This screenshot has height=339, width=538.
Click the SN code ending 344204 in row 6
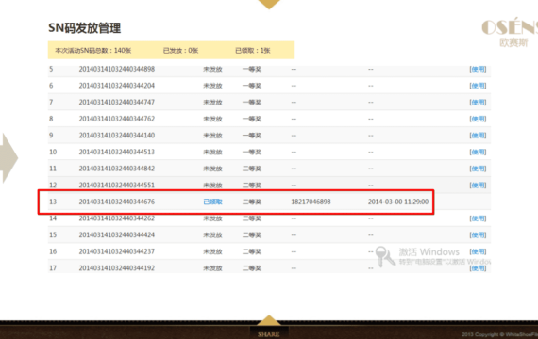[x=117, y=86]
